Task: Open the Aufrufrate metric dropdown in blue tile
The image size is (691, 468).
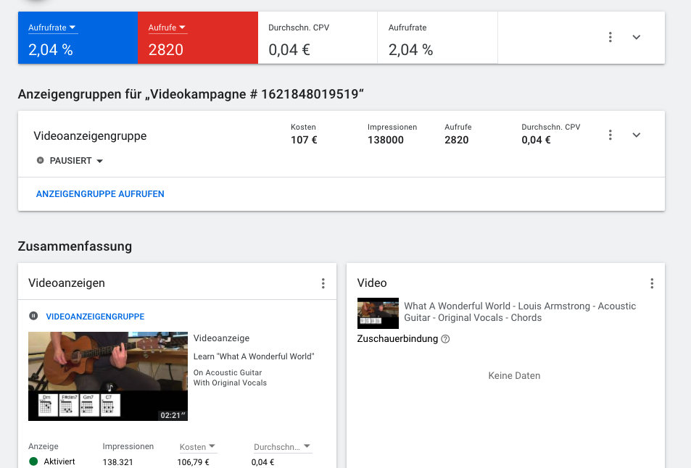Action: pyautogui.click(x=53, y=28)
